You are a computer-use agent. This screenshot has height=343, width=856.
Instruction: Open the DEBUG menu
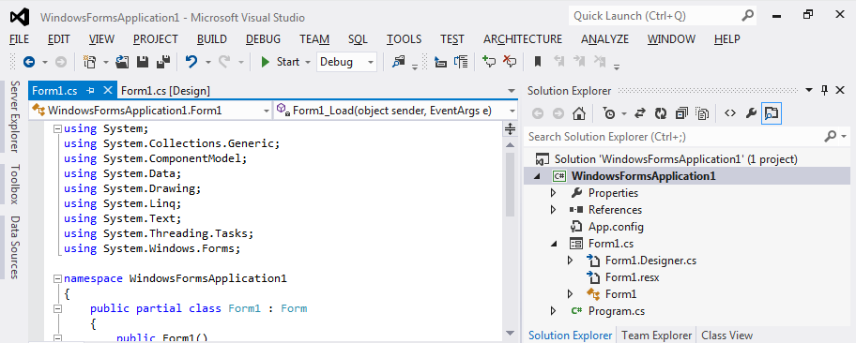263,39
